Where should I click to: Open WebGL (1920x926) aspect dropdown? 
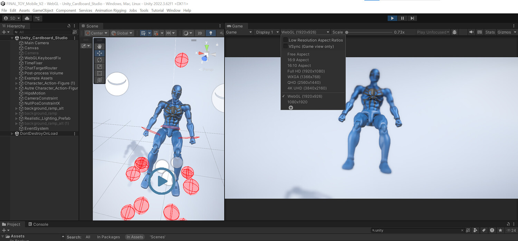click(306, 32)
